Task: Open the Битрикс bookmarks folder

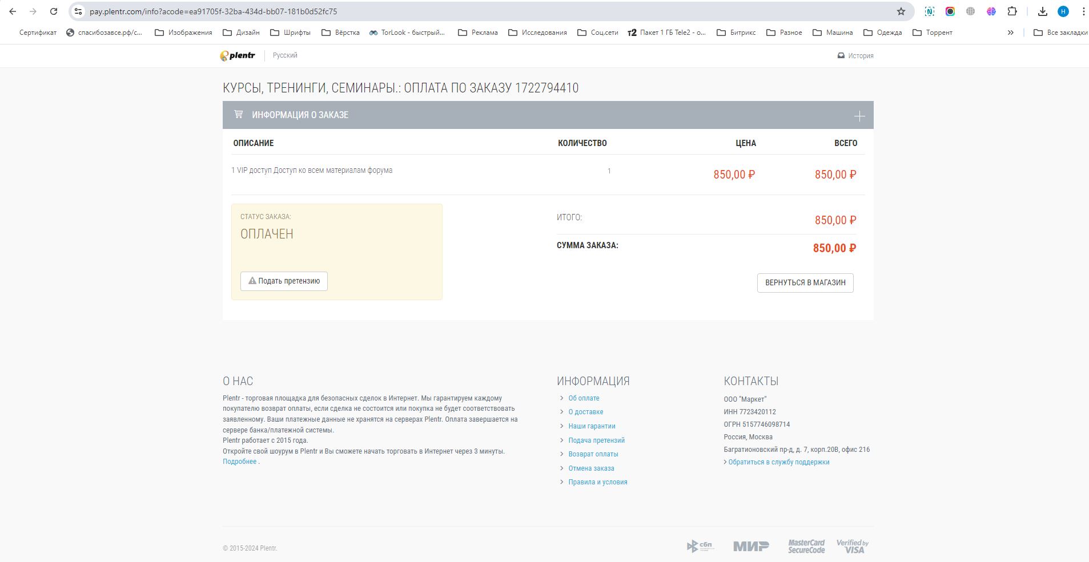Action: (x=737, y=33)
